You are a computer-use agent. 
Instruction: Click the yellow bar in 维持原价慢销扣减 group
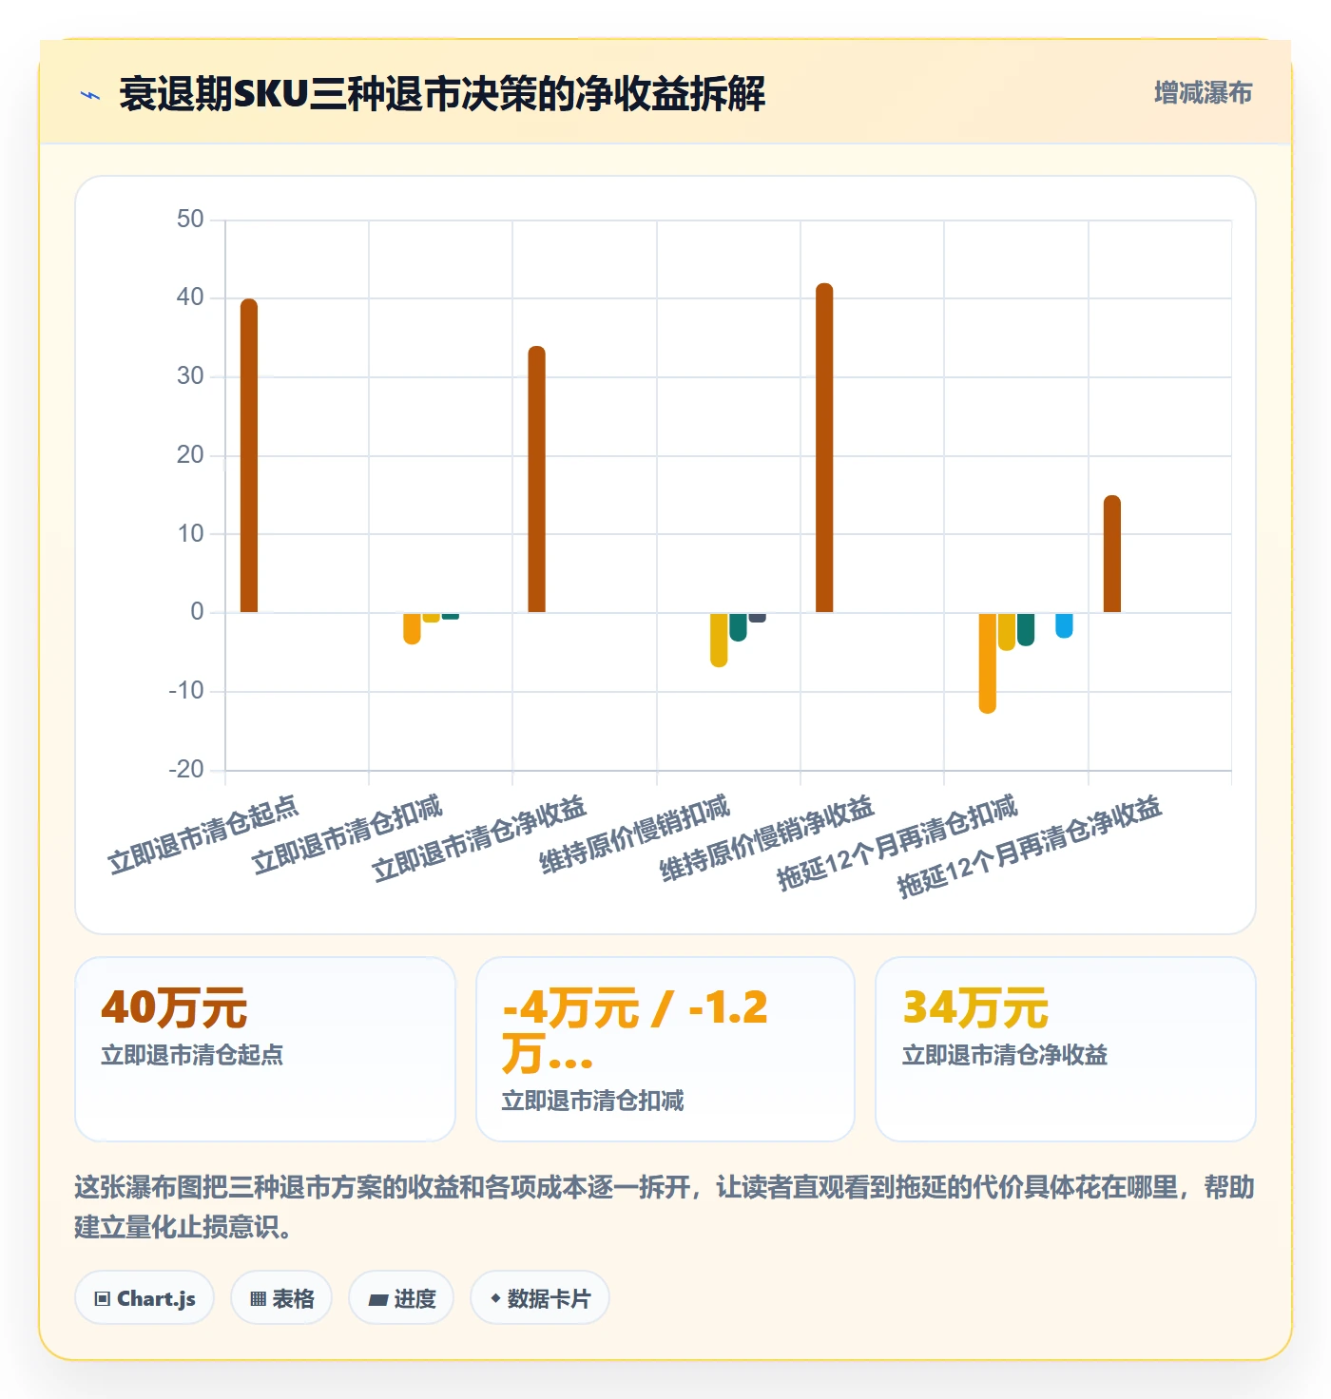pos(719,640)
